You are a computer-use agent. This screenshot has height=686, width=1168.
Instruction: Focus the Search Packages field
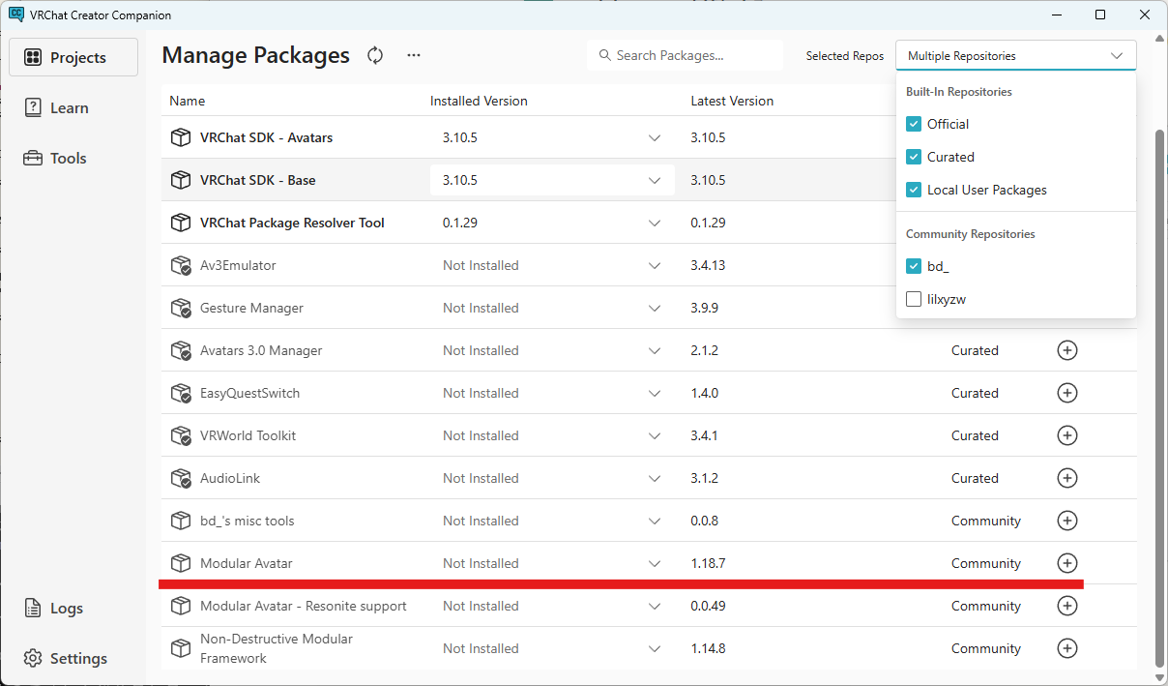pyautogui.click(x=685, y=55)
